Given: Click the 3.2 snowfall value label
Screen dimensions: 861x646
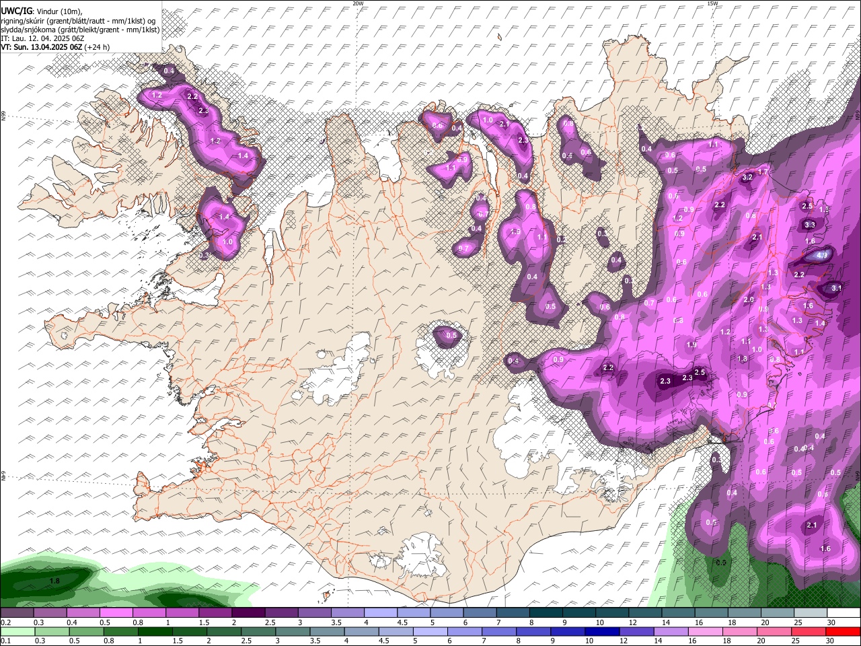Looking at the screenshot, I should point(747,178).
